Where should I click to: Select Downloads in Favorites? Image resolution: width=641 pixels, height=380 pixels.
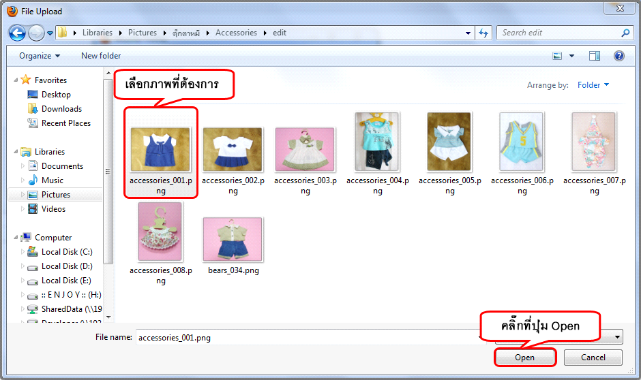[x=61, y=108]
